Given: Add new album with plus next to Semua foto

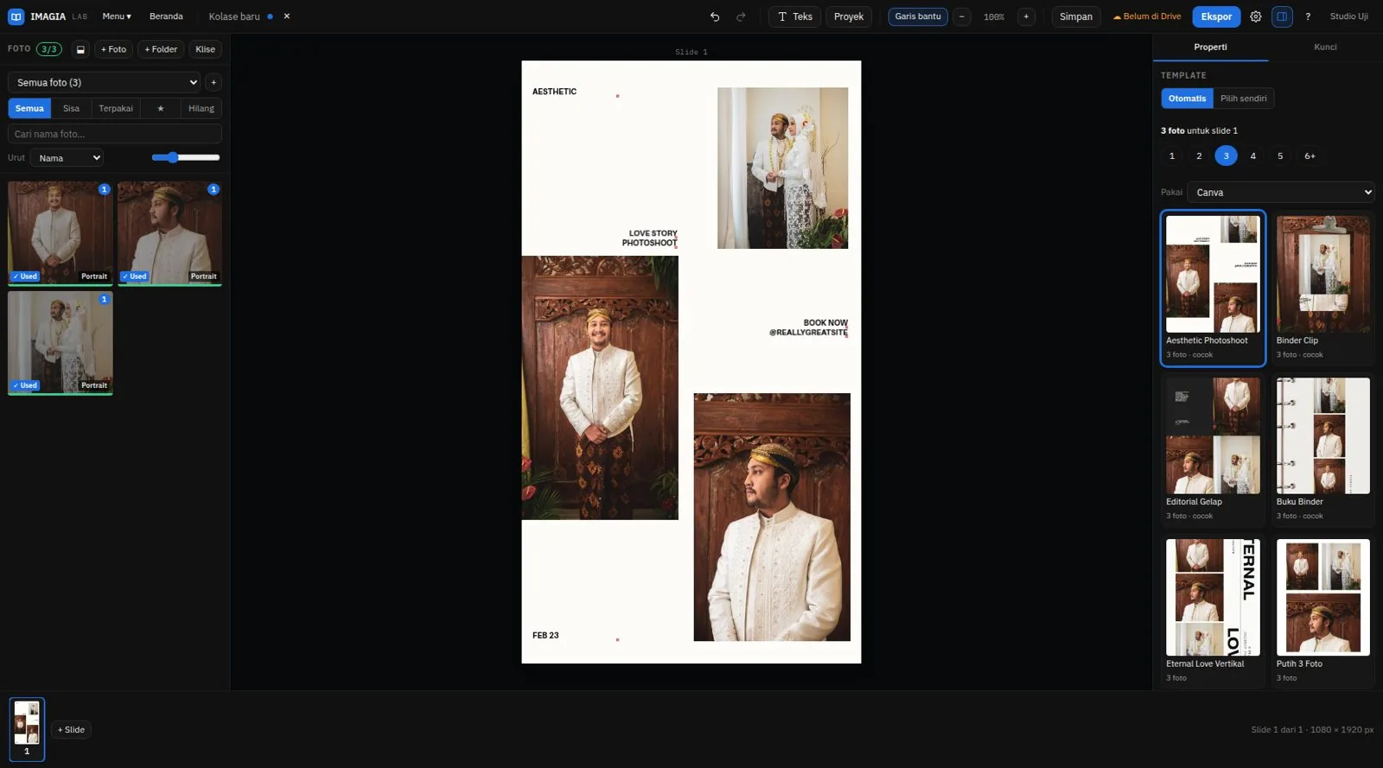Looking at the screenshot, I should (214, 82).
